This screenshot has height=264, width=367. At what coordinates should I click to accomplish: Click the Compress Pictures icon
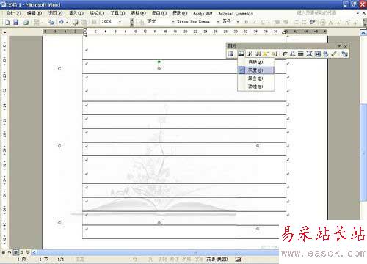[x=309, y=54]
